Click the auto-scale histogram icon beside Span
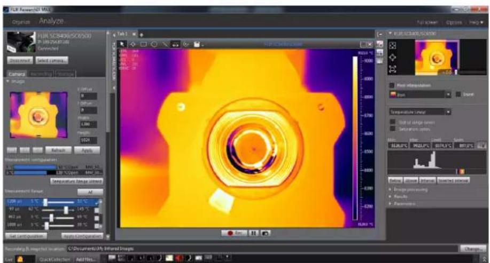The width and height of the screenshot is (490, 263). coord(481,146)
